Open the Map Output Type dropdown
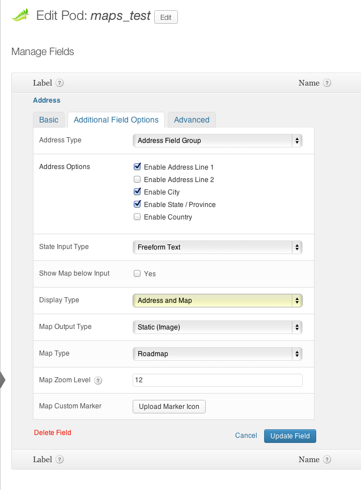This screenshot has width=361, height=490. [x=217, y=327]
